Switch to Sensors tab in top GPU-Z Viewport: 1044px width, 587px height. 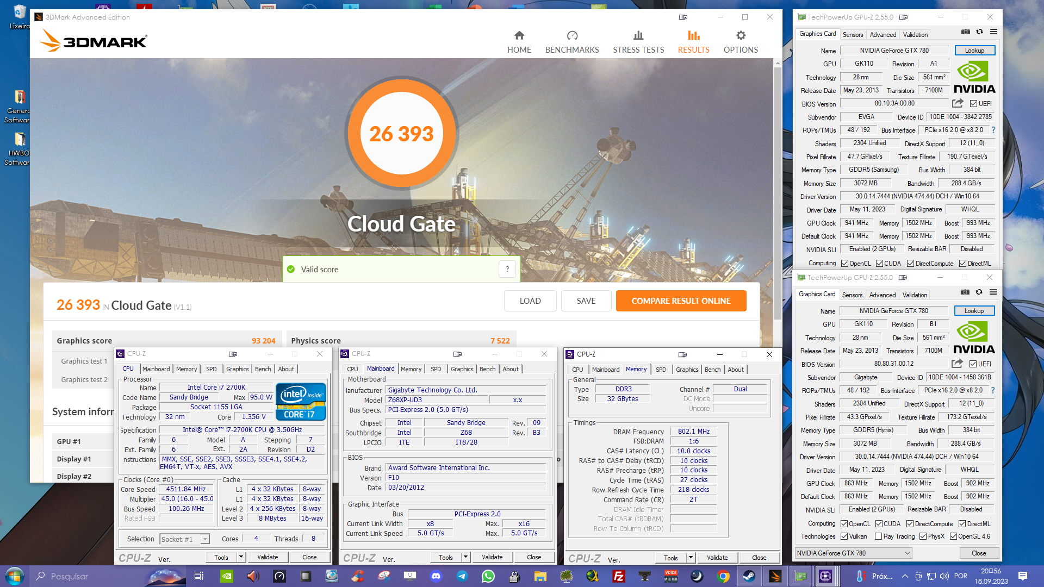[853, 35]
